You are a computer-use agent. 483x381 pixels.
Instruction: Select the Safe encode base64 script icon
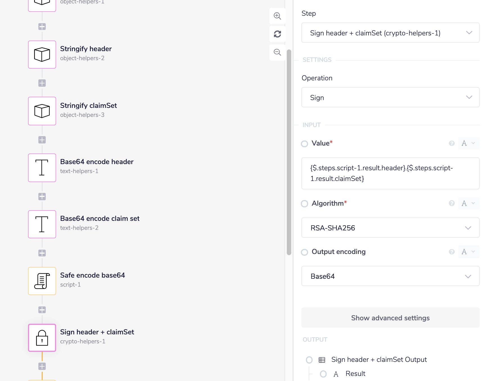(42, 281)
